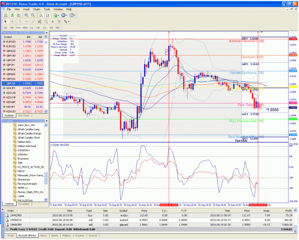Select the Candlesticks chart toolbar icon
The width and height of the screenshot is (299, 240).
[x=12, y=15]
